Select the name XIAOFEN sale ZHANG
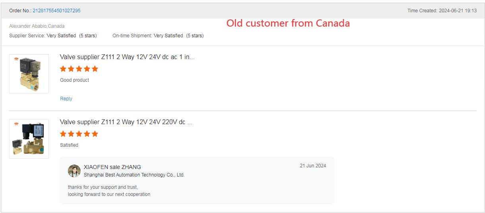This screenshot has width=485, height=213. 112,167
